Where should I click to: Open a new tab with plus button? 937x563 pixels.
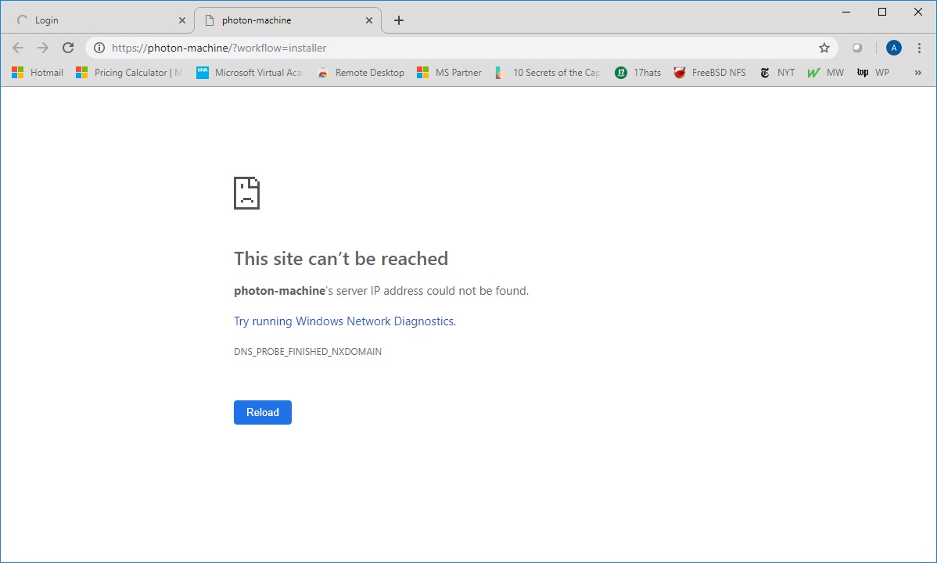[399, 20]
